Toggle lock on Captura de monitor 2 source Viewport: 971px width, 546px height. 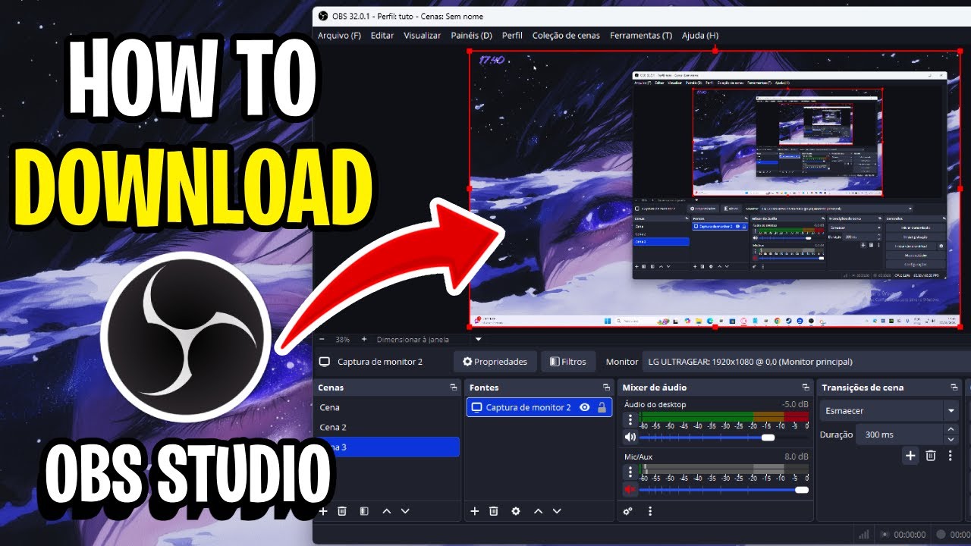(x=602, y=407)
